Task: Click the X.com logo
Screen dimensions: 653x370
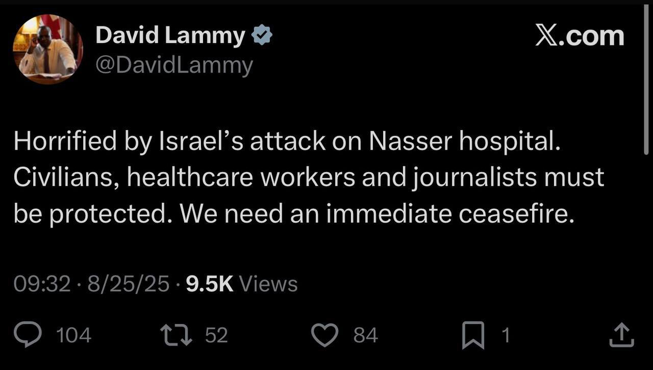Action: (x=580, y=36)
